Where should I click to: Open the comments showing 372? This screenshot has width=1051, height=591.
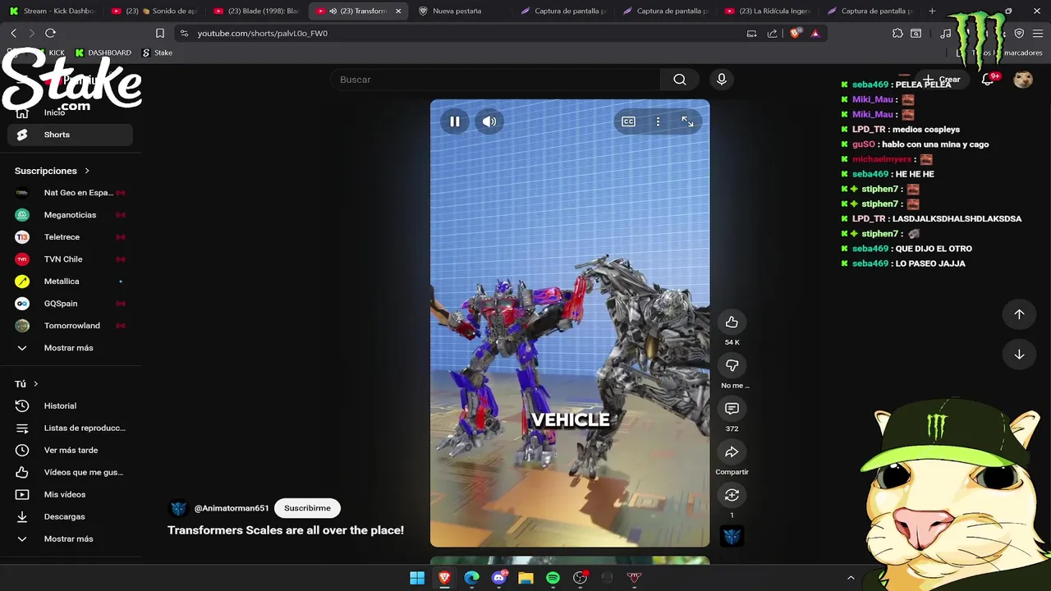pos(732,409)
